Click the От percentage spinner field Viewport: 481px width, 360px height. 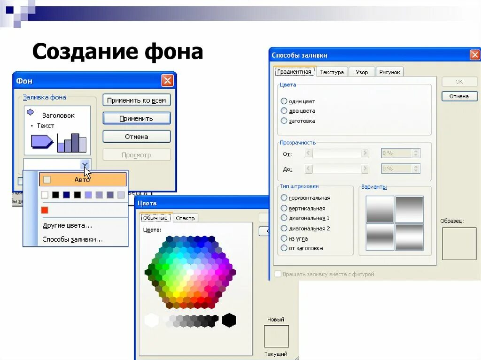point(400,153)
